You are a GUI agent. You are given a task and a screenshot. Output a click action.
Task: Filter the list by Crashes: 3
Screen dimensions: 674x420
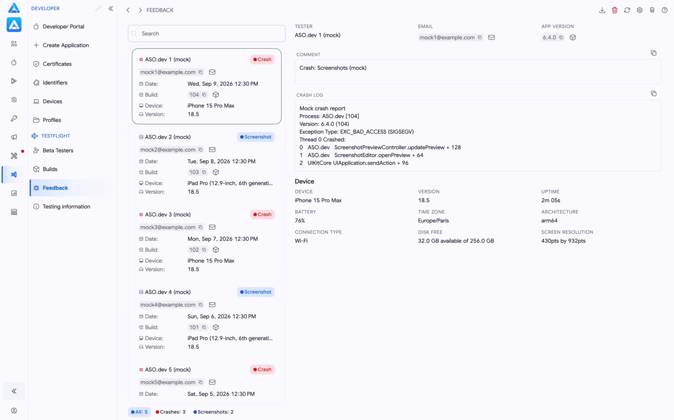coord(170,412)
